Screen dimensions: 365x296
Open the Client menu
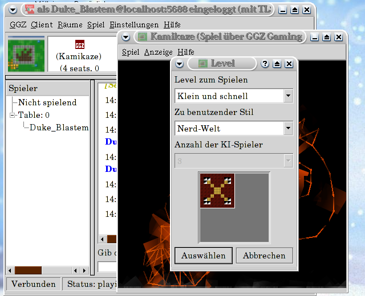coord(42,24)
